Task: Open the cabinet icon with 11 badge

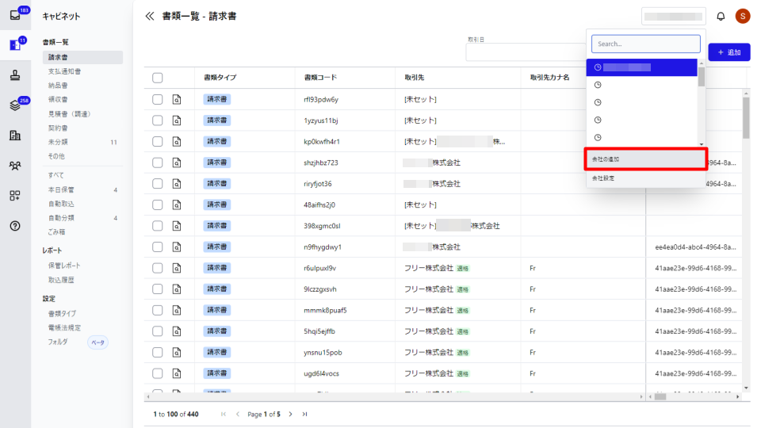Action: (15, 45)
